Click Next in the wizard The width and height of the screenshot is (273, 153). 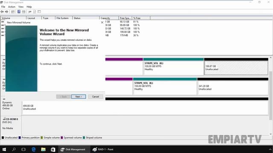(78, 96)
